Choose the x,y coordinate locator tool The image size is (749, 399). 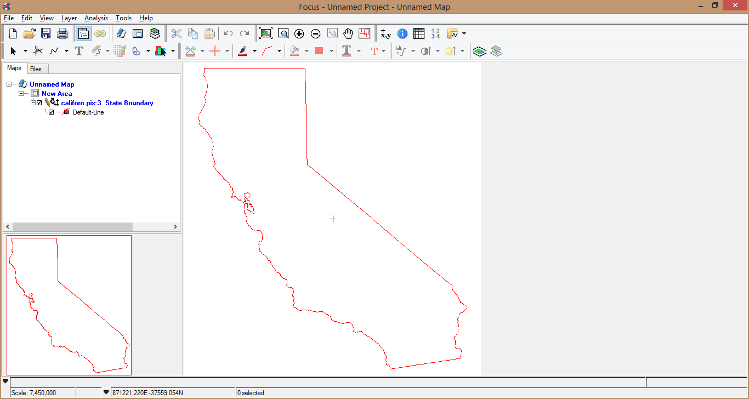click(385, 33)
